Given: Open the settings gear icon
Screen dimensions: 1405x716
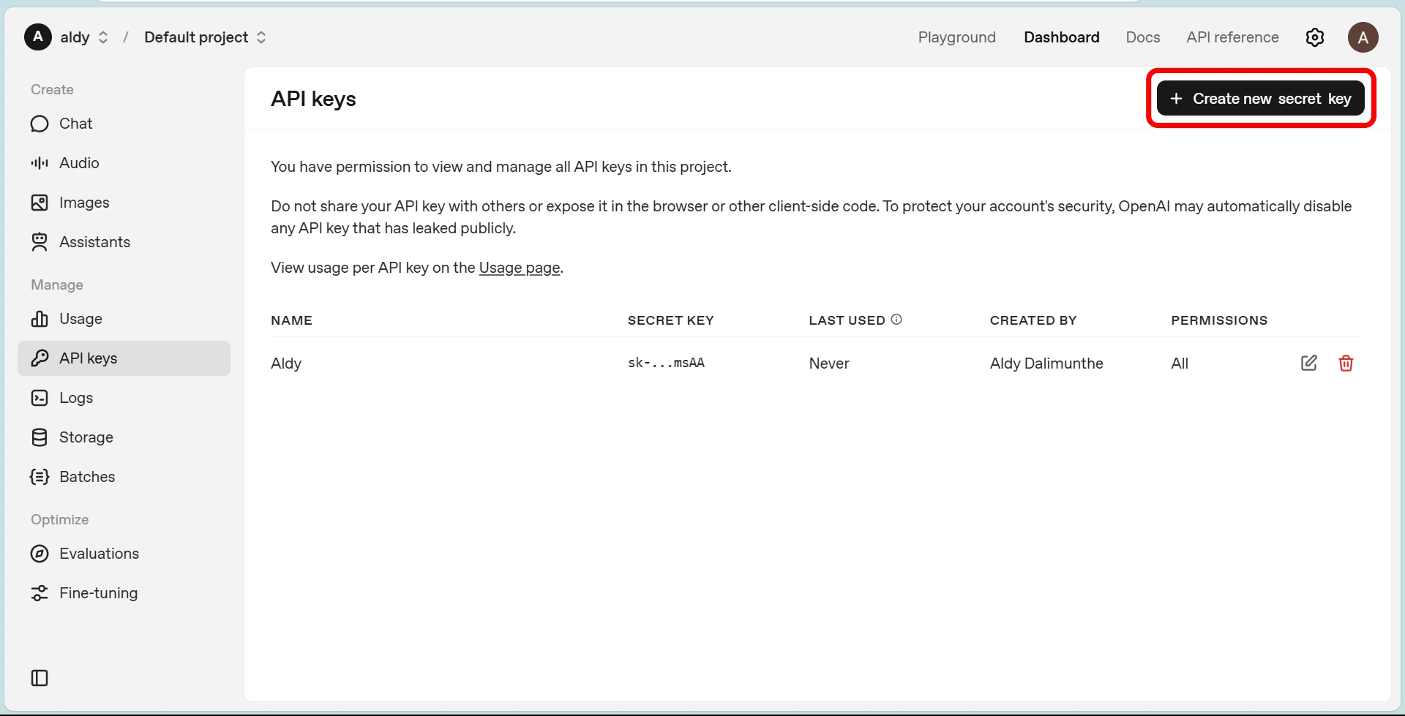Looking at the screenshot, I should [x=1314, y=37].
